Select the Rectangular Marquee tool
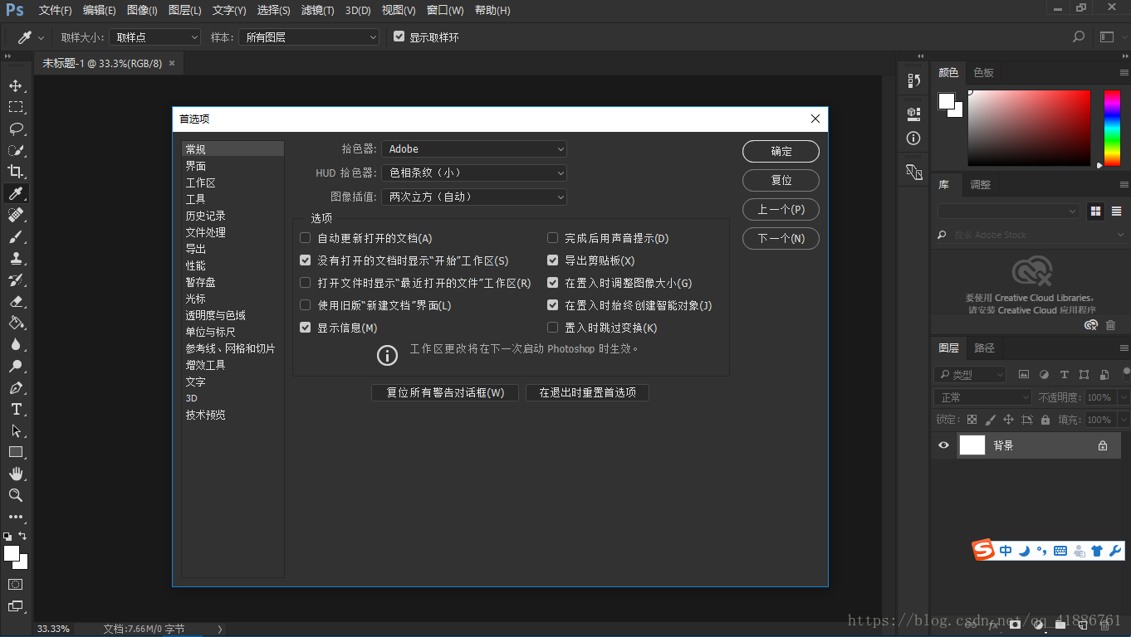This screenshot has width=1131, height=637. 16,107
